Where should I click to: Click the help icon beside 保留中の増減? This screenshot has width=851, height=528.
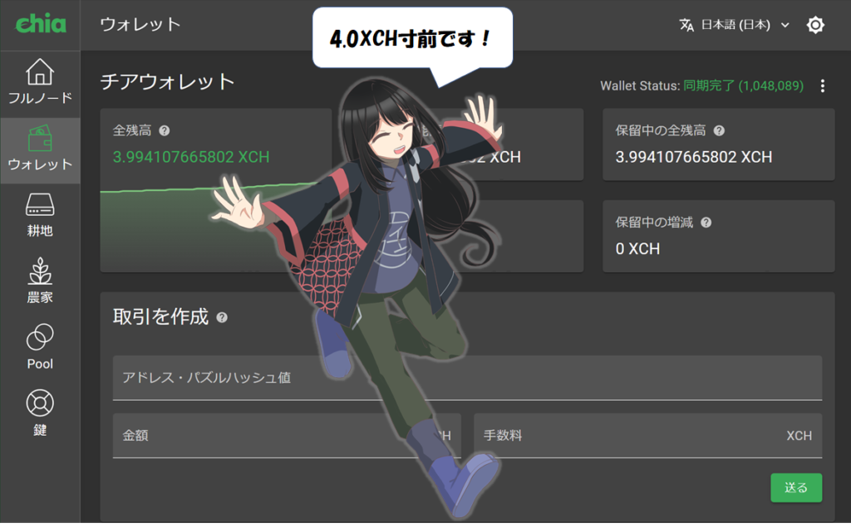coord(706,222)
